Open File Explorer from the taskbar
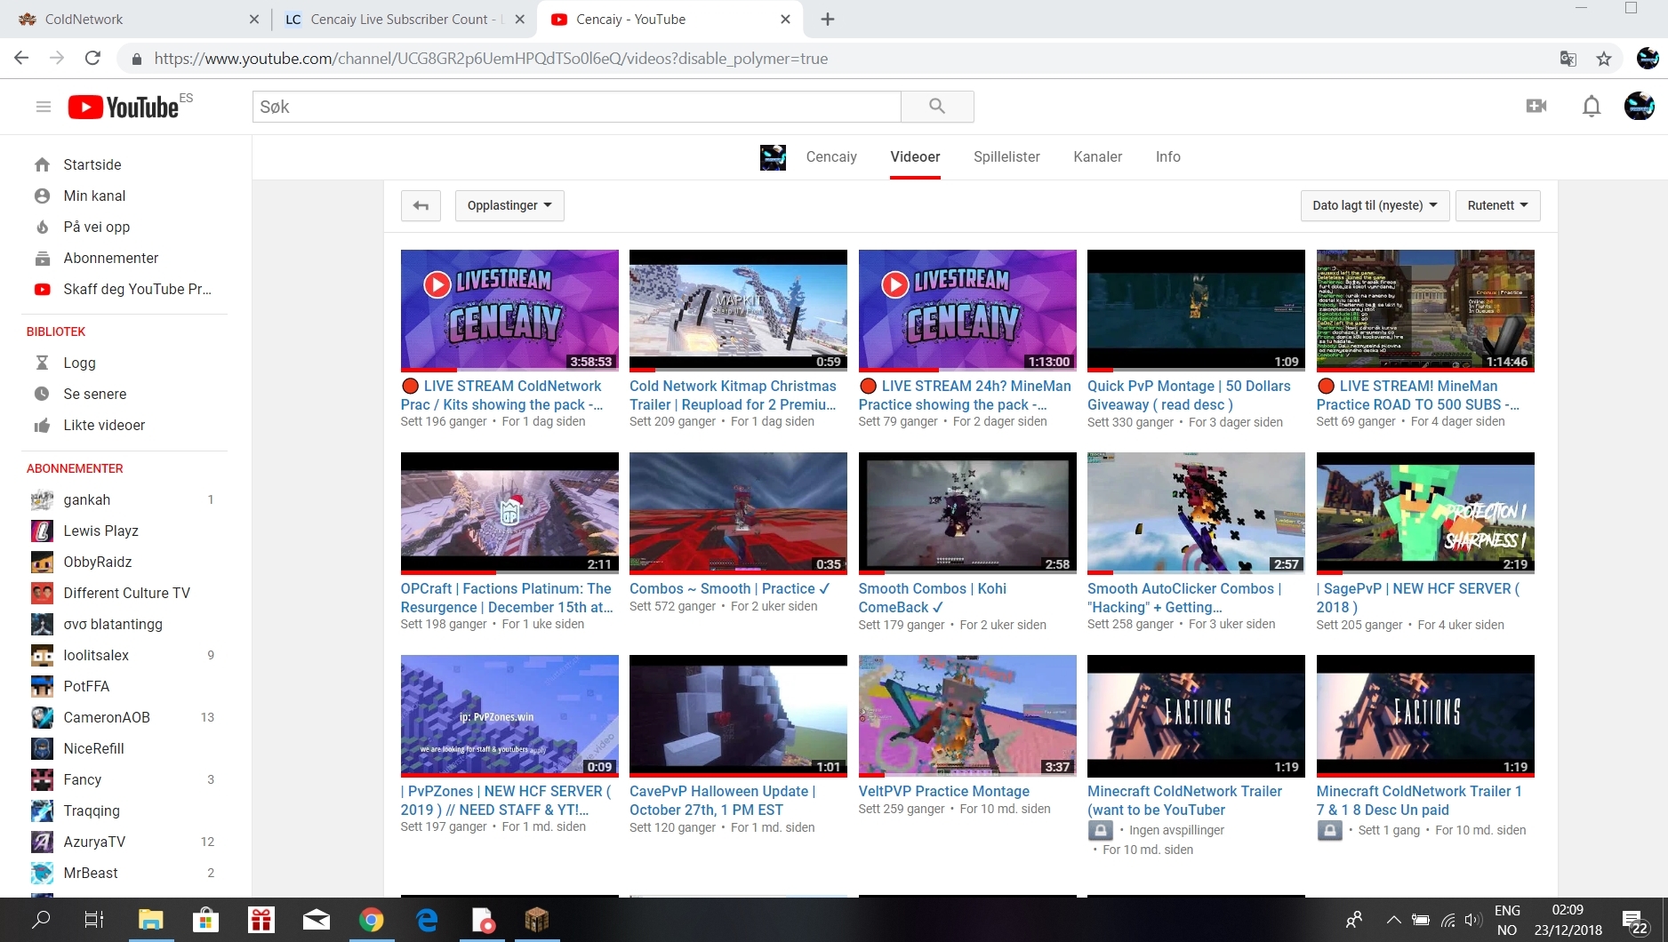Image resolution: width=1668 pixels, height=942 pixels. click(x=151, y=920)
